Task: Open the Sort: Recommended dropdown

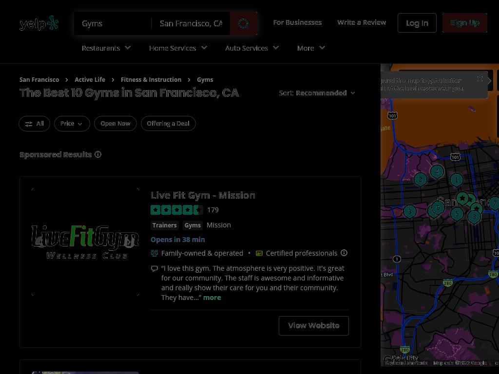Action: tap(317, 93)
